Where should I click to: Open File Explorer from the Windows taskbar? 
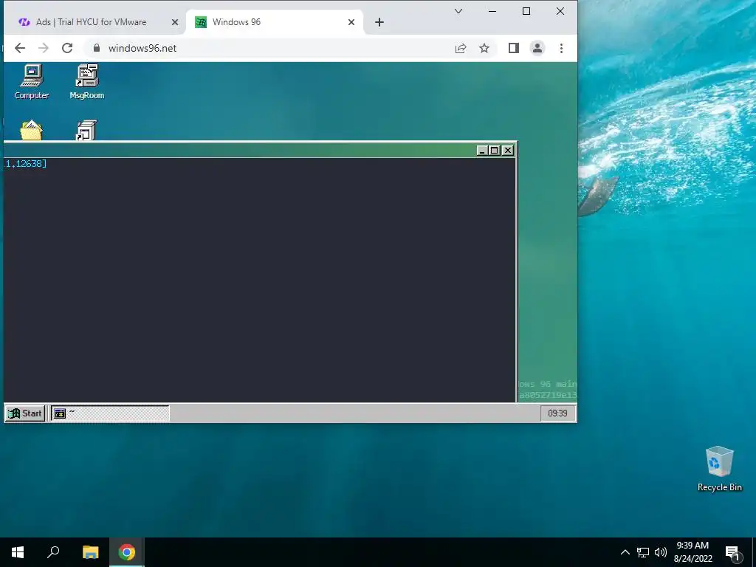90,552
